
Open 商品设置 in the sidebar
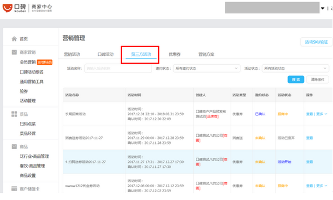[28, 176]
